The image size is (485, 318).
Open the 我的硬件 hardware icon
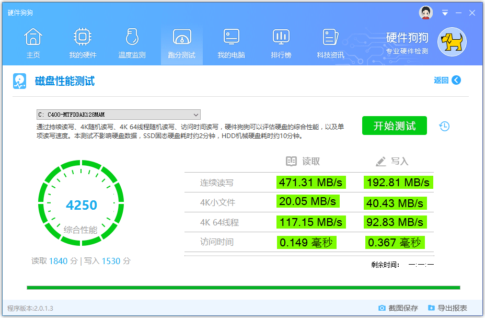tap(82, 37)
